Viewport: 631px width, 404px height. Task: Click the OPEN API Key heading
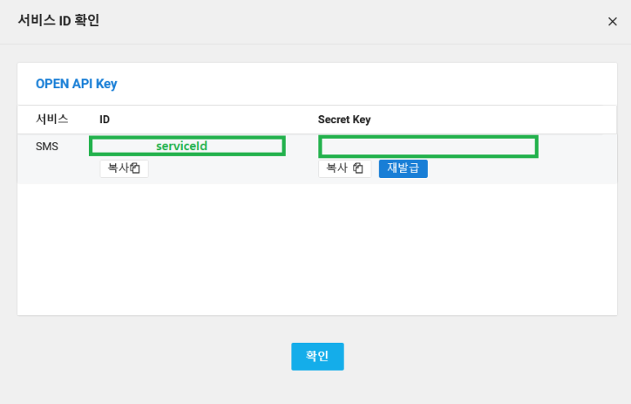(77, 84)
